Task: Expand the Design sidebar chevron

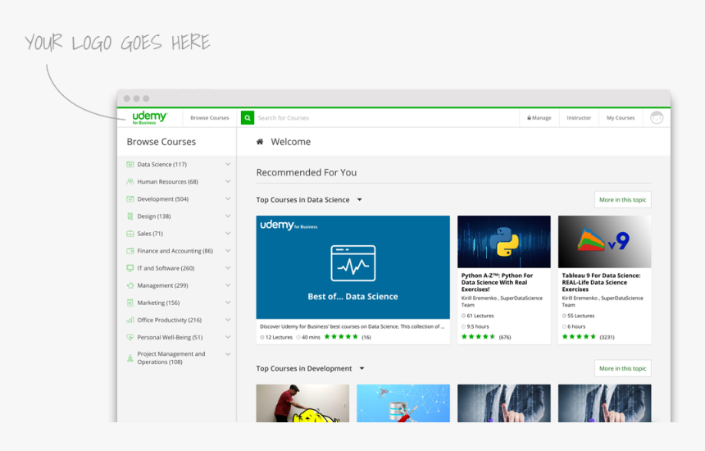Action: point(228,216)
